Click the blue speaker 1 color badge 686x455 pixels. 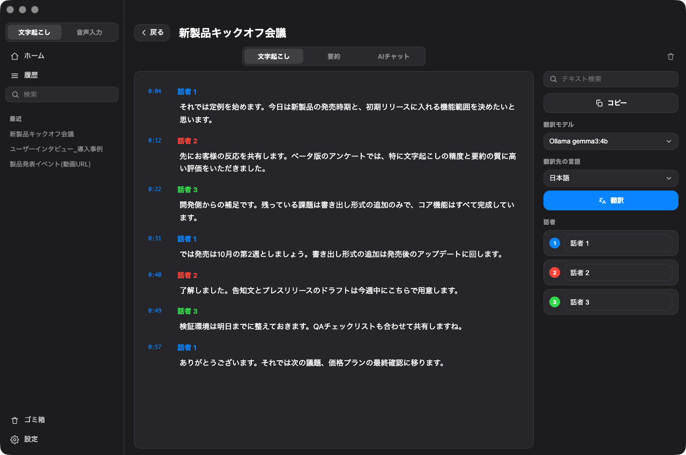(555, 243)
